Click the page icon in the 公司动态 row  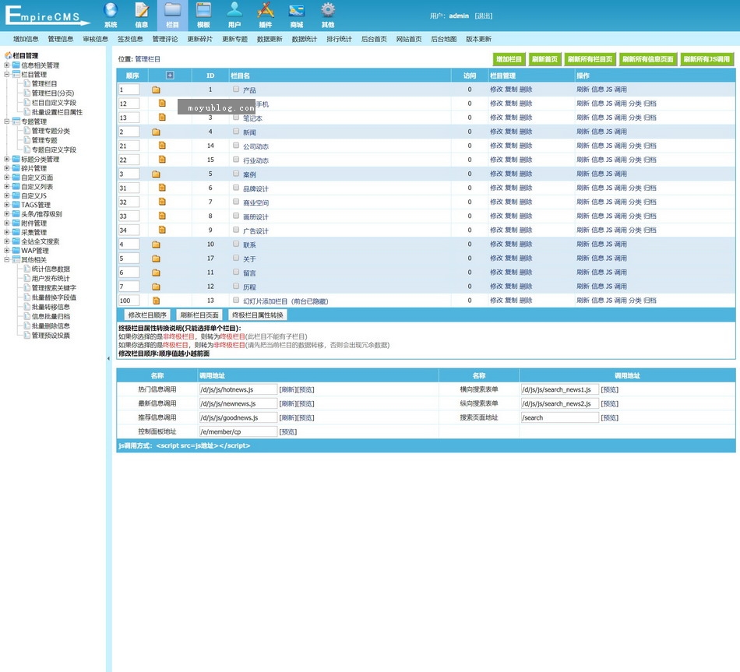click(162, 146)
